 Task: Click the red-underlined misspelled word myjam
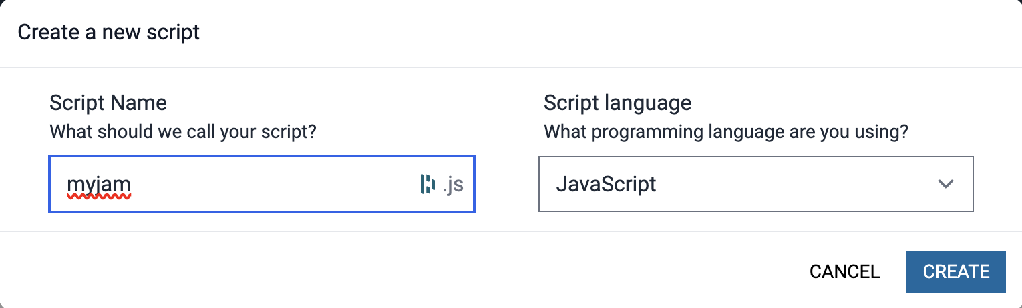[98, 185]
